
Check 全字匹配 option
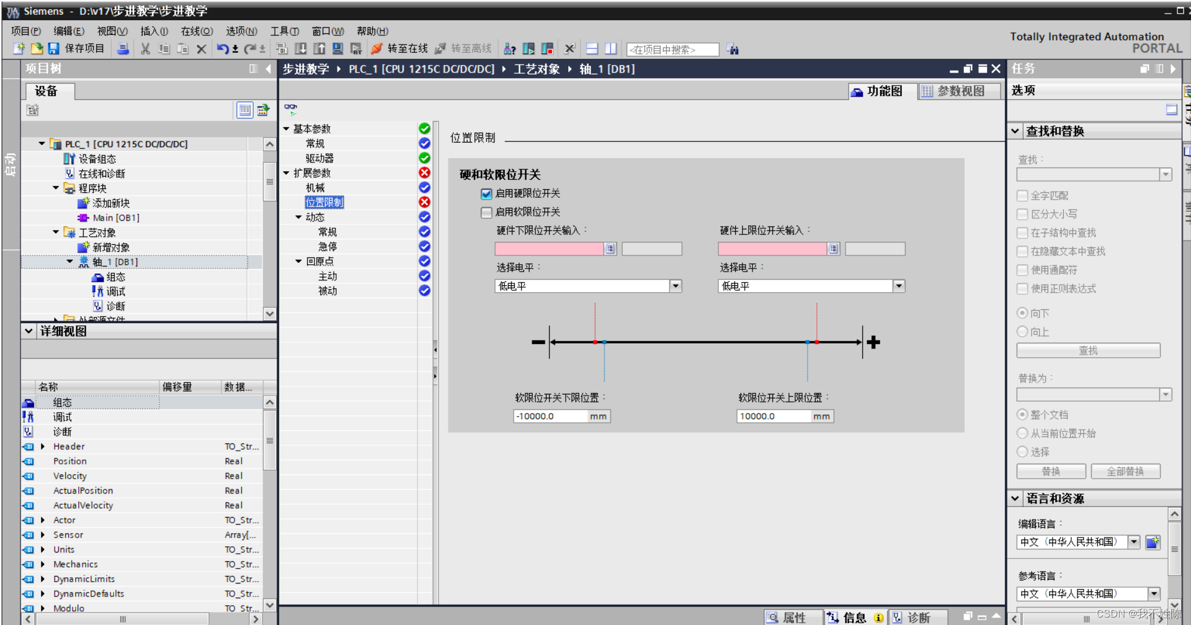point(1022,195)
